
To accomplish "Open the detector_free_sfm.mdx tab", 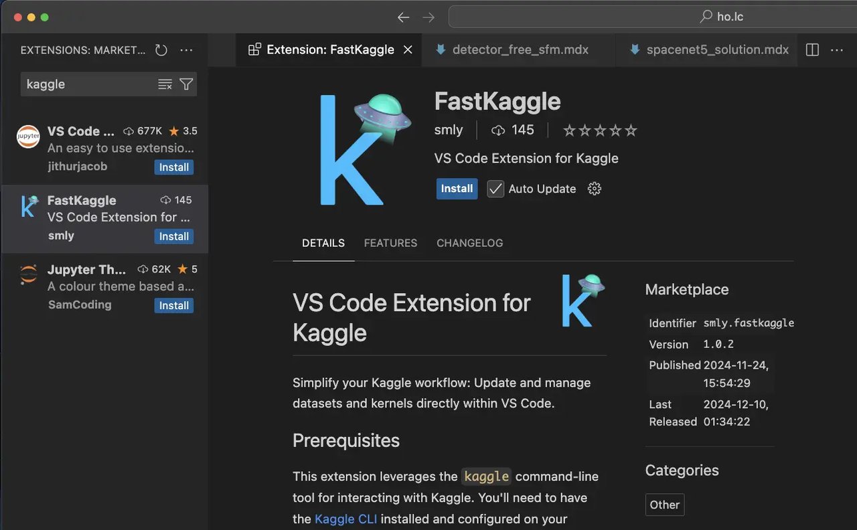I will 519,50.
